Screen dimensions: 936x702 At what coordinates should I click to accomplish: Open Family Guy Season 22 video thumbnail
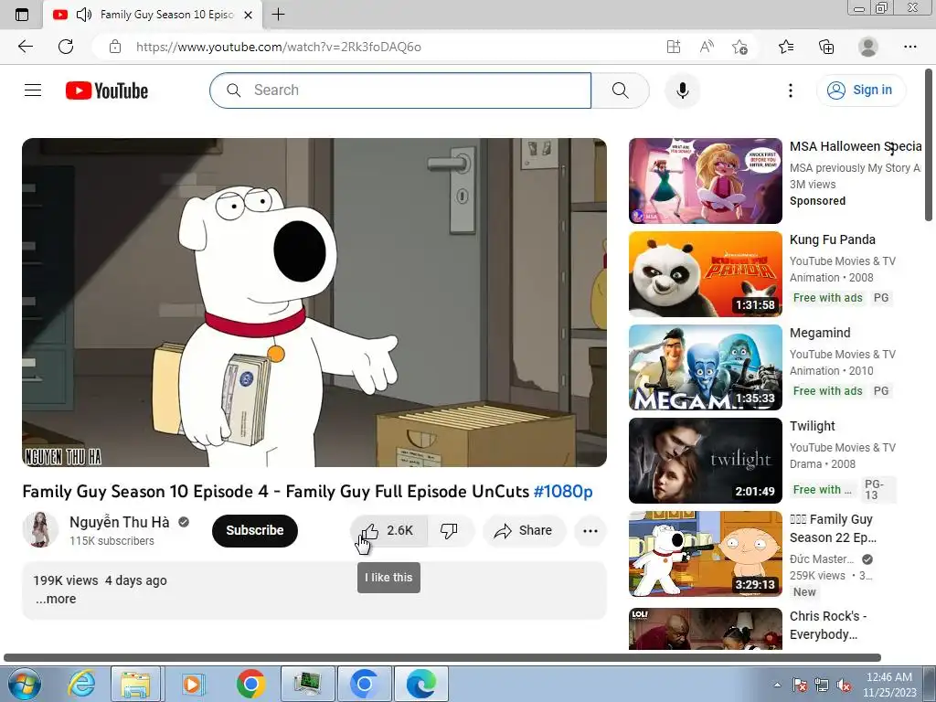(x=705, y=553)
